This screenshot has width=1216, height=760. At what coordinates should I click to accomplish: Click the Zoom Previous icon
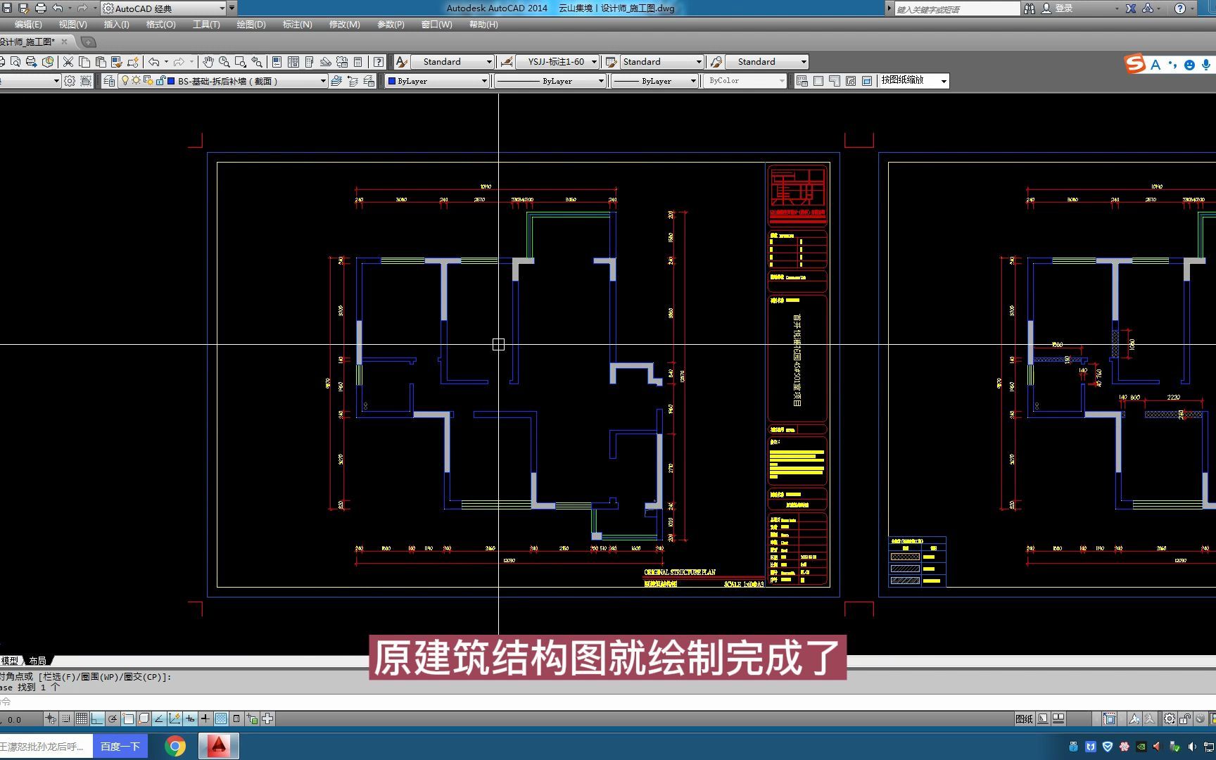tap(257, 62)
